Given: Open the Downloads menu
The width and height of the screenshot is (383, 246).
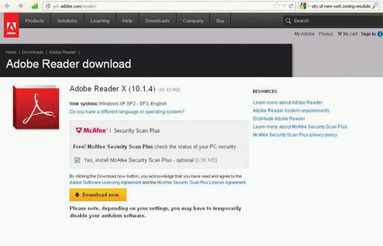Looking at the screenshot, I should click(x=157, y=21).
